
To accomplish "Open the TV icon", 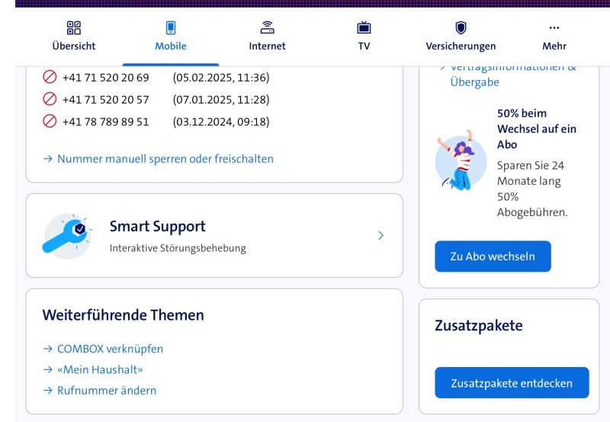I will (364, 28).
